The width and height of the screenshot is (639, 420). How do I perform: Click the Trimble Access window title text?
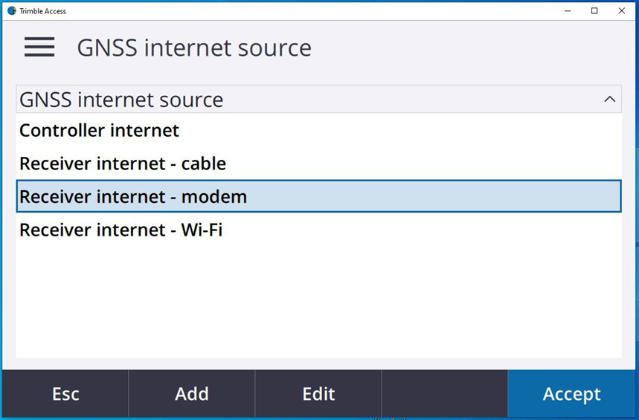(x=42, y=11)
